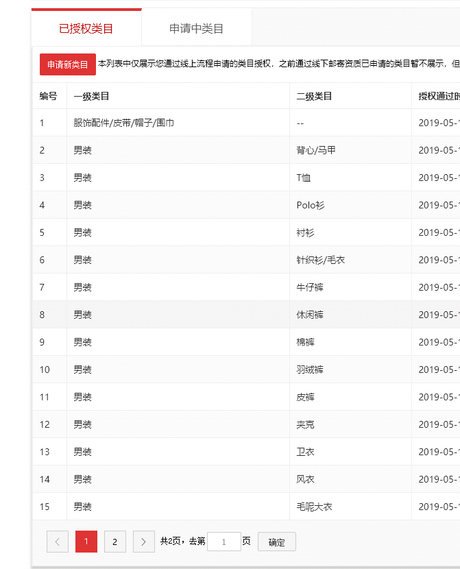This screenshot has height=569, width=460.
Task: Click the 申请新类目 button
Action: (67, 64)
